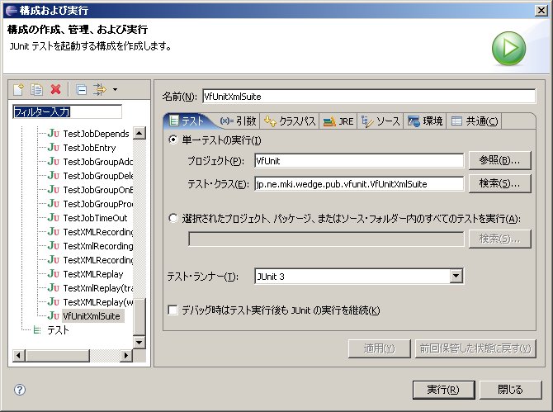Click the 名前 name field
The height and width of the screenshot is (412, 553).
point(369,97)
